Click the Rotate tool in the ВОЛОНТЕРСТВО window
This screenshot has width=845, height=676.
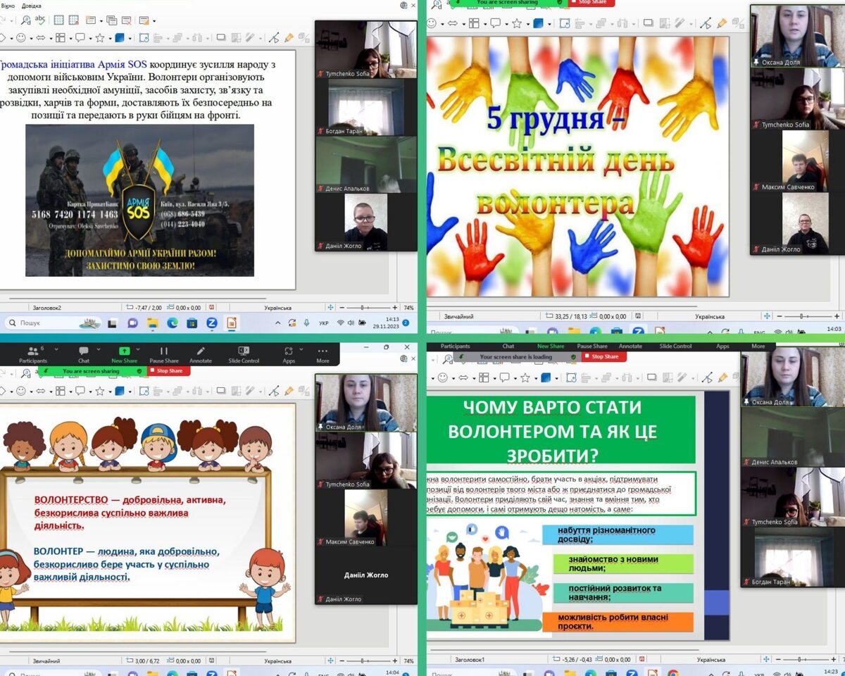point(144,391)
